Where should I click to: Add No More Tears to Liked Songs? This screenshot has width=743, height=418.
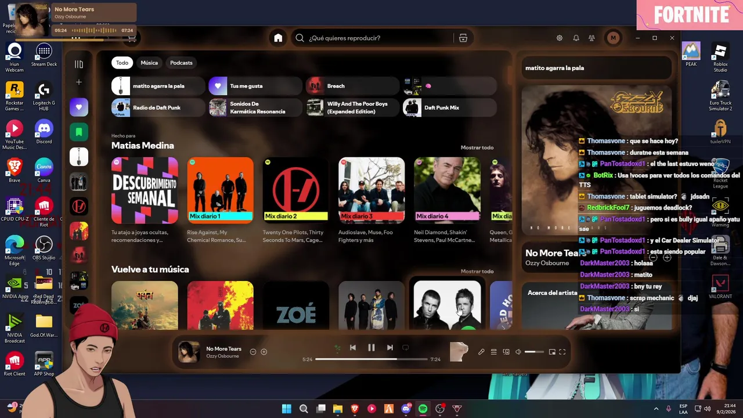click(x=264, y=352)
